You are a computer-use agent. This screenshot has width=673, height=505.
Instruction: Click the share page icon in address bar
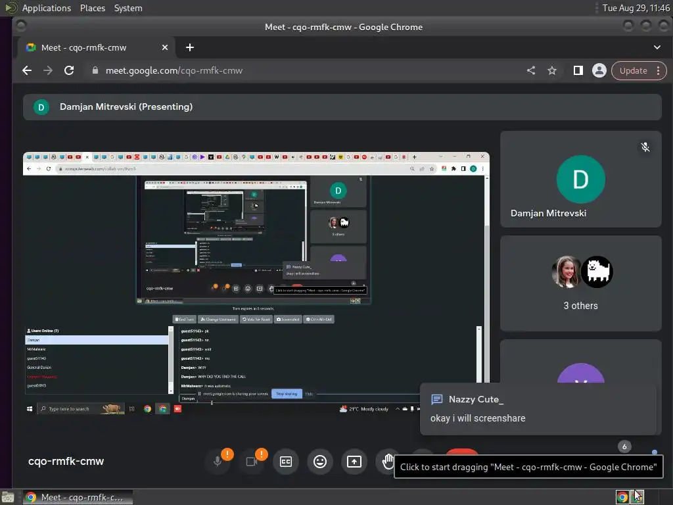(x=531, y=70)
